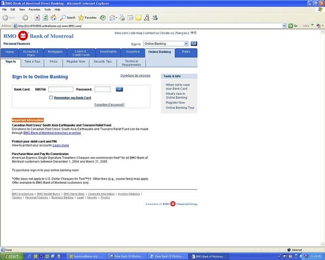Switch to the laurence@ieee.org taskbar window
This screenshot has width=325, height=260.
pos(87,256)
